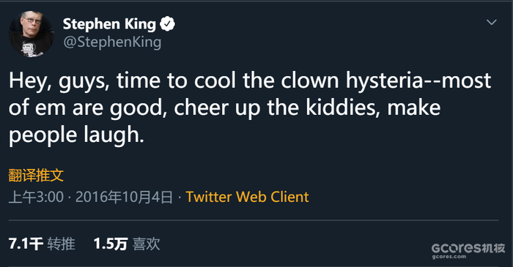Screen dimensions: 513x267
Task: Click the GCORES logo watermark
Action: point(456,248)
